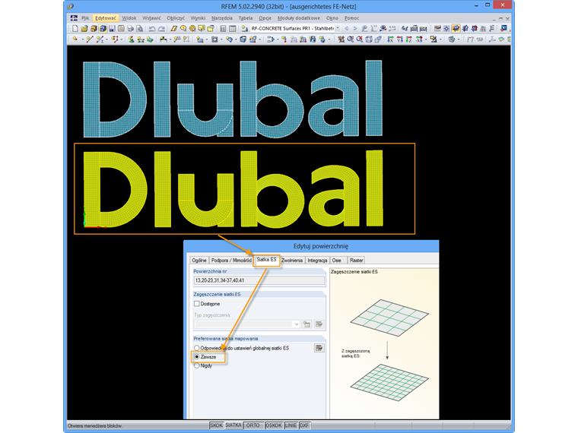Open the Widok menu
The height and width of the screenshot is (433, 578).
(129, 17)
